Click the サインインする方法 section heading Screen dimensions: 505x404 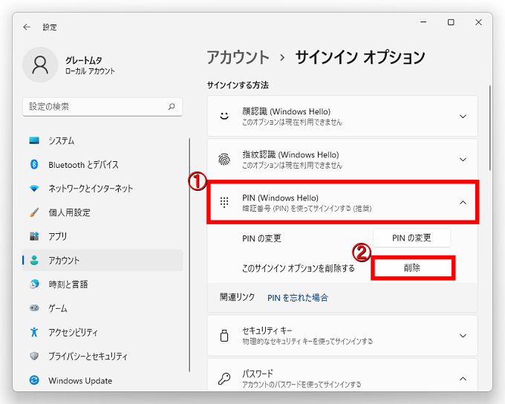point(238,85)
